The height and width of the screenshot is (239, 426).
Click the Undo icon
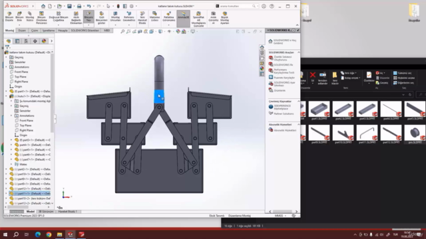click(89, 6)
